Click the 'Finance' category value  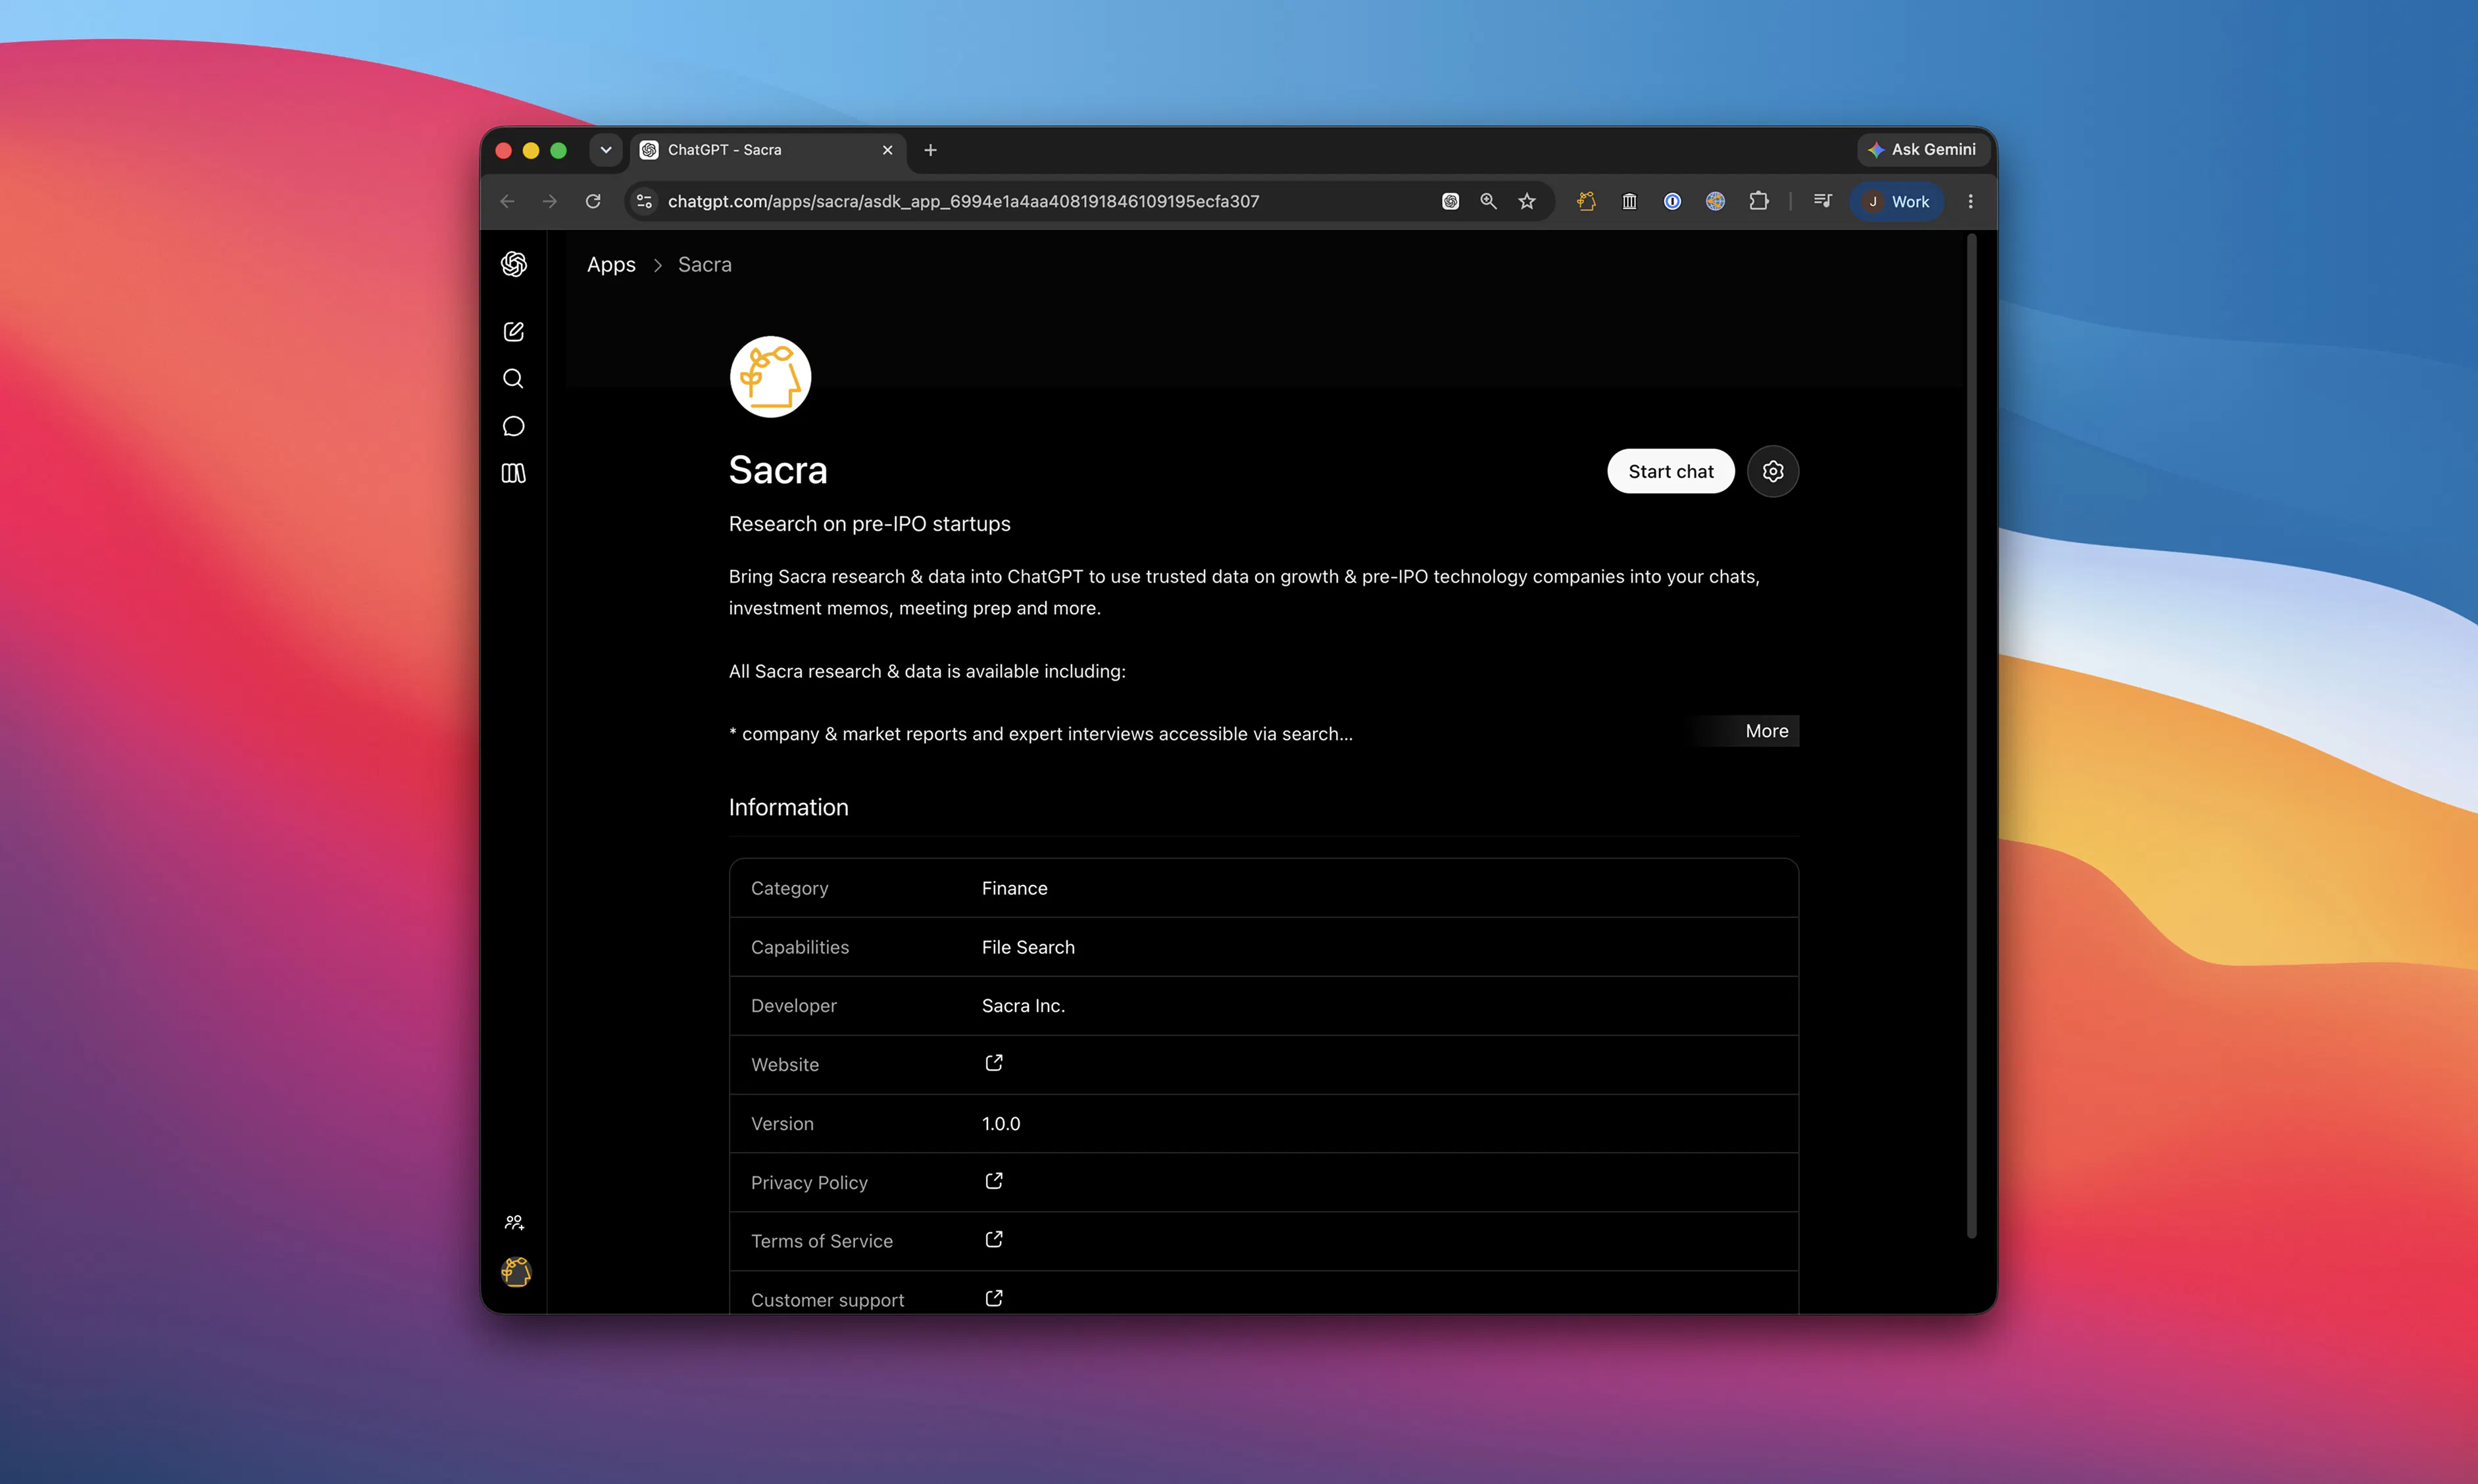pos(1014,888)
